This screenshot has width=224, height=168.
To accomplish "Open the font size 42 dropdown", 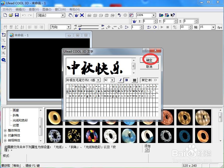I will click(112, 80).
